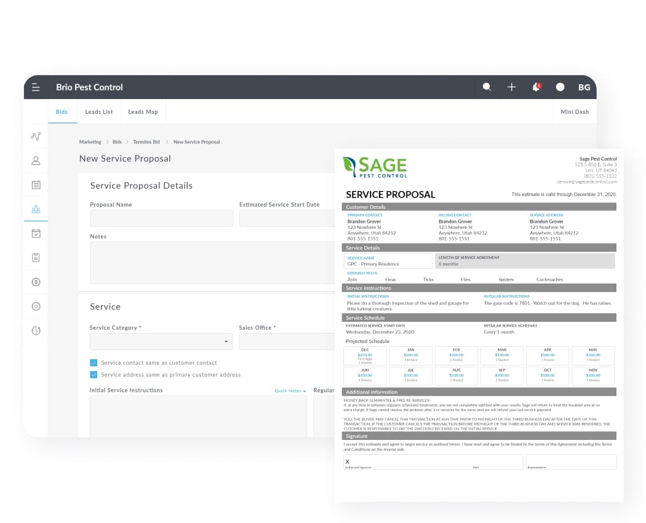646x523 pixels.
Task: Open the Mini Dash tab
Action: click(574, 112)
